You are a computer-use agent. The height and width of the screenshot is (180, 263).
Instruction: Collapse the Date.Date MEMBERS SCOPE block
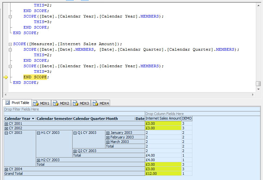click(10, 50)
